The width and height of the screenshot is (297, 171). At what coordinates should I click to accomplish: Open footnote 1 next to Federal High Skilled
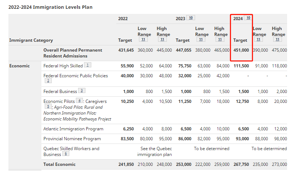pyautogui.click(x=88, y=65)
